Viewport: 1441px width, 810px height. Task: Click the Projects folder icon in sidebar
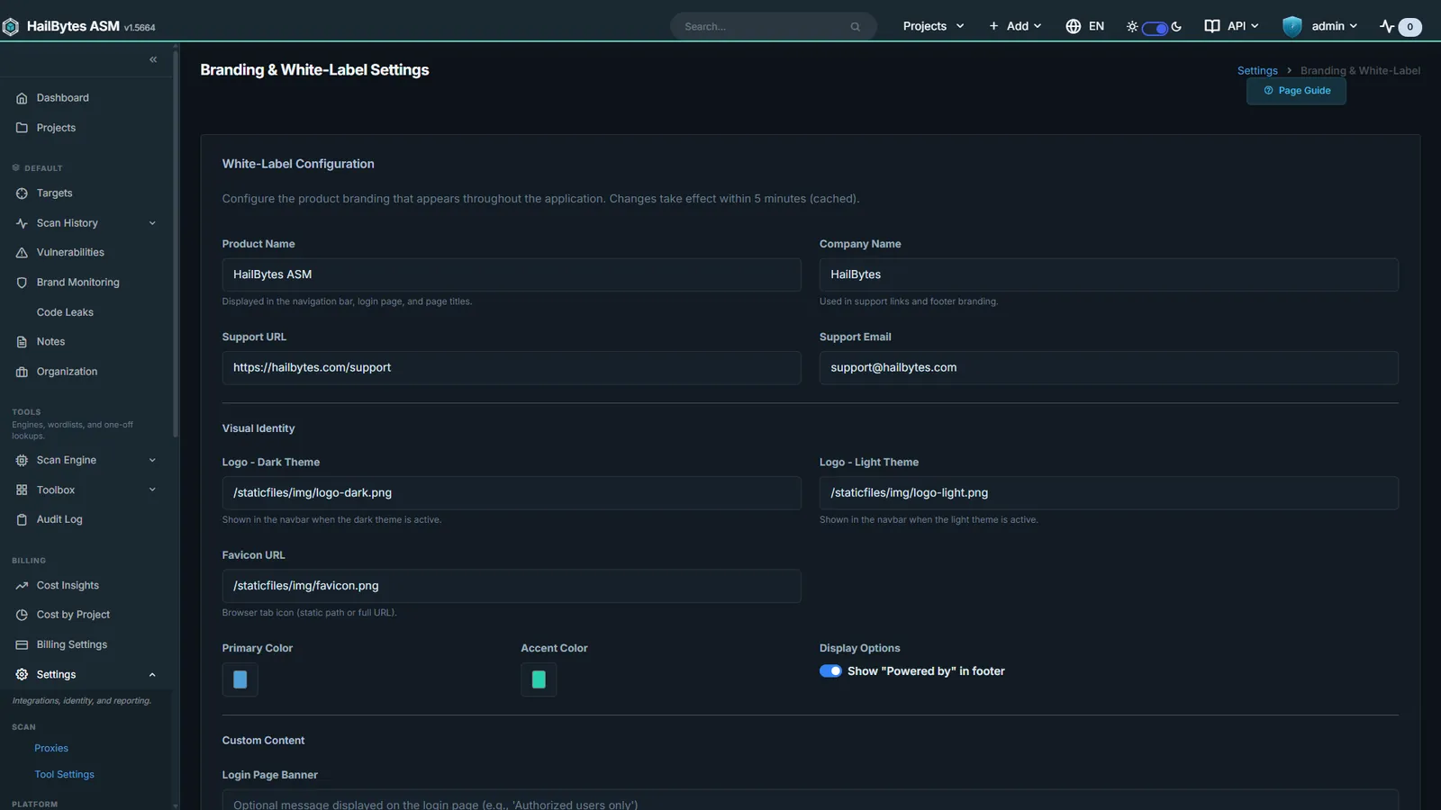coord(22,128)
